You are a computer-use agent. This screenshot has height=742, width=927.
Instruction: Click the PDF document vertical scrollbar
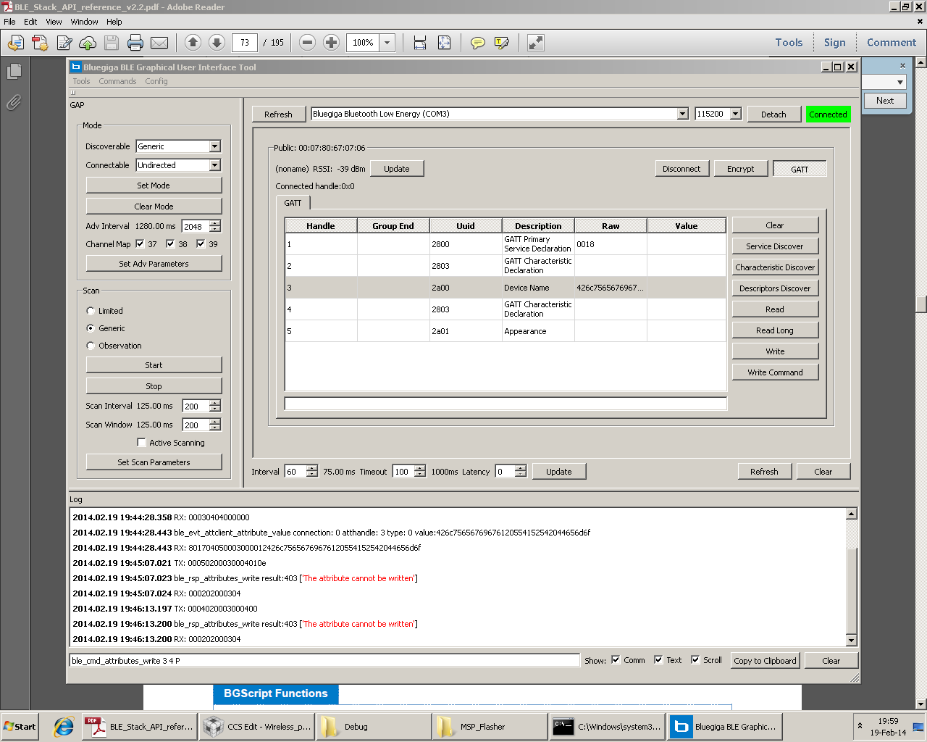[x=921, y=304]
